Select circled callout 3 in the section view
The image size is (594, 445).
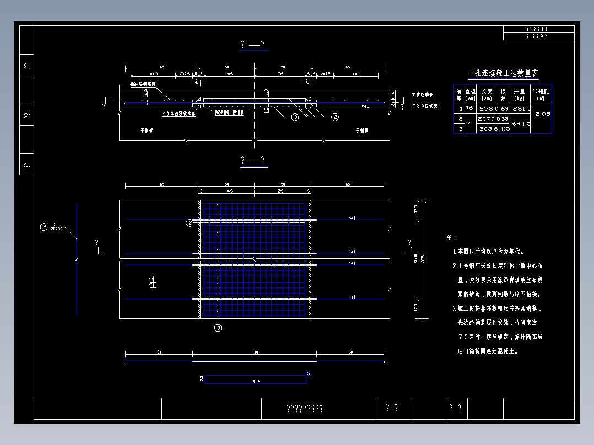(x=295, y=117)
